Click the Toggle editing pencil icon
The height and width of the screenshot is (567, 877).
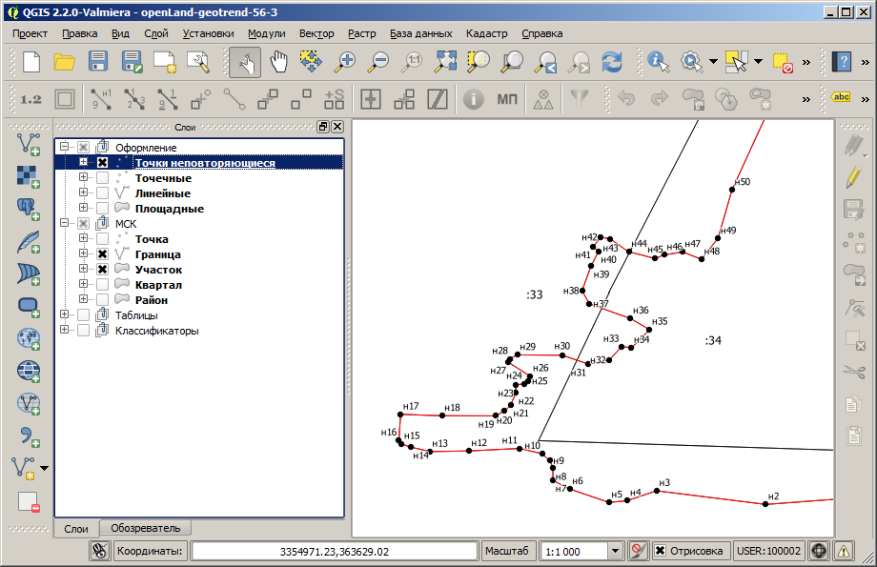click(853, 177)
